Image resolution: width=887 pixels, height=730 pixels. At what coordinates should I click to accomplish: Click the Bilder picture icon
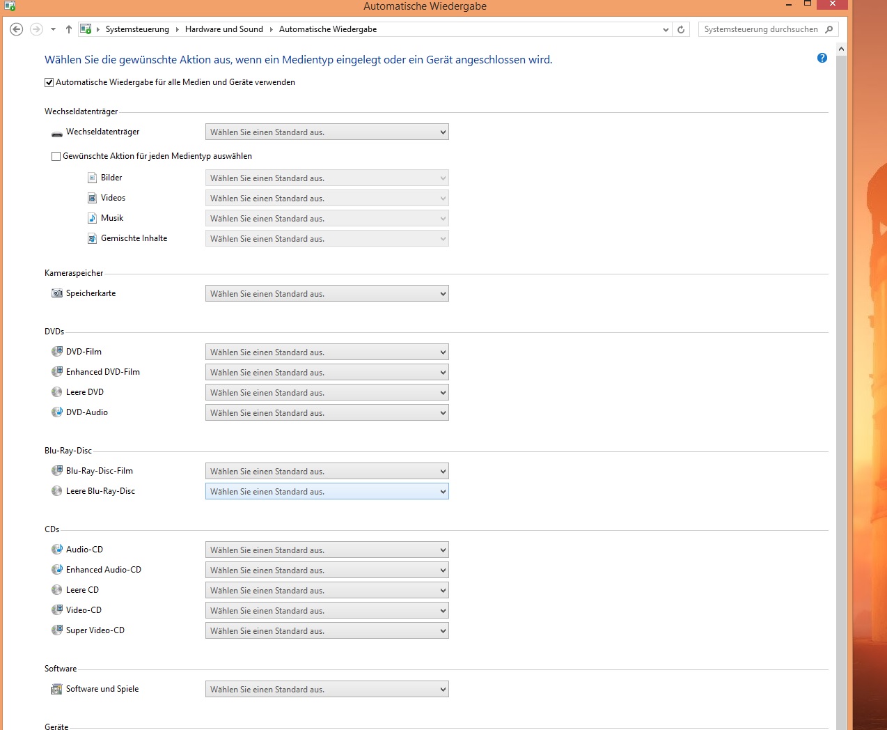pos(92,178)
